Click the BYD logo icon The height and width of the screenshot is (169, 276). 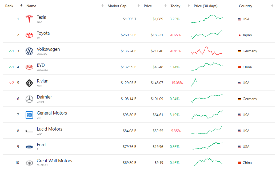click(x=29, y=67)
